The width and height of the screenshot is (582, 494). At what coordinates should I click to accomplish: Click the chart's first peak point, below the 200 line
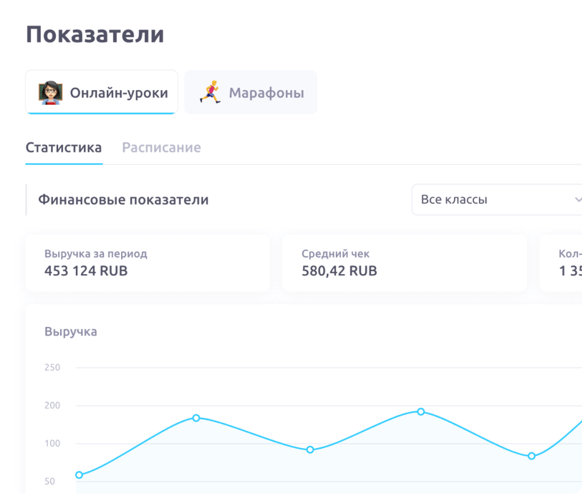(196, 418)
